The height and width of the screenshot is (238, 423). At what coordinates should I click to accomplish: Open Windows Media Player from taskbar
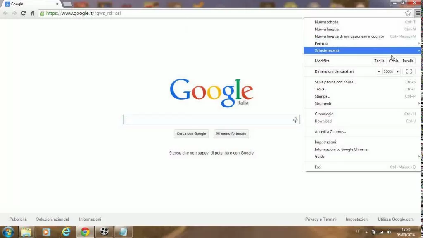46,232
